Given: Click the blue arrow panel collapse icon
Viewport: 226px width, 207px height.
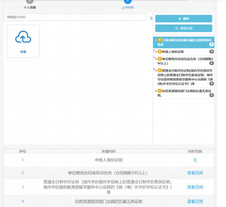Looking at the screenshot, I should click(x=151, y=18).
